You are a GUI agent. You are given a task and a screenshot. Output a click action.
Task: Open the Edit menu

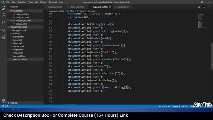tap(14, 2)
